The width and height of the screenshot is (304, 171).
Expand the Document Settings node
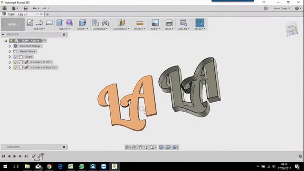pos(9,46)
